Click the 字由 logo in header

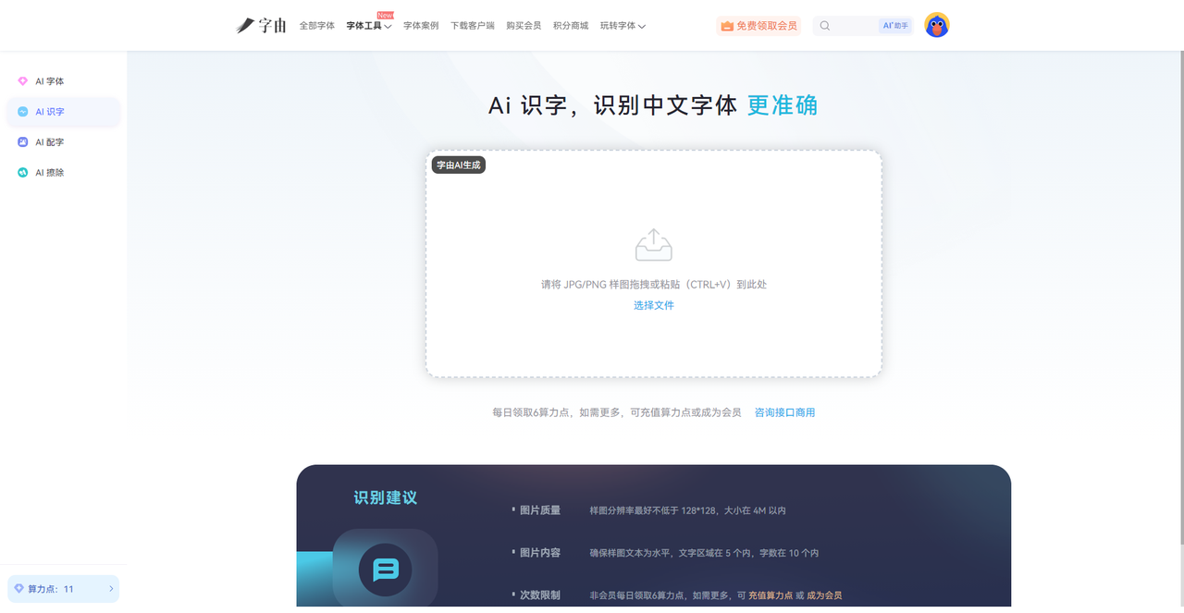[261, 26]
